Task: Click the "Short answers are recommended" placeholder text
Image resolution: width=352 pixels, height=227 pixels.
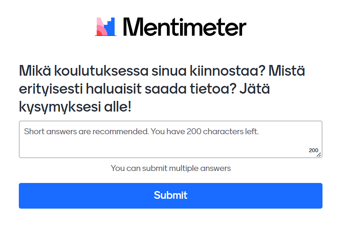Action: point(86,132)
